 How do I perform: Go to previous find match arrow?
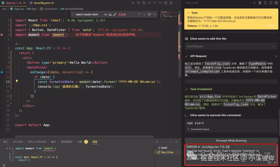pyautogui.click(x=139, y=14)
